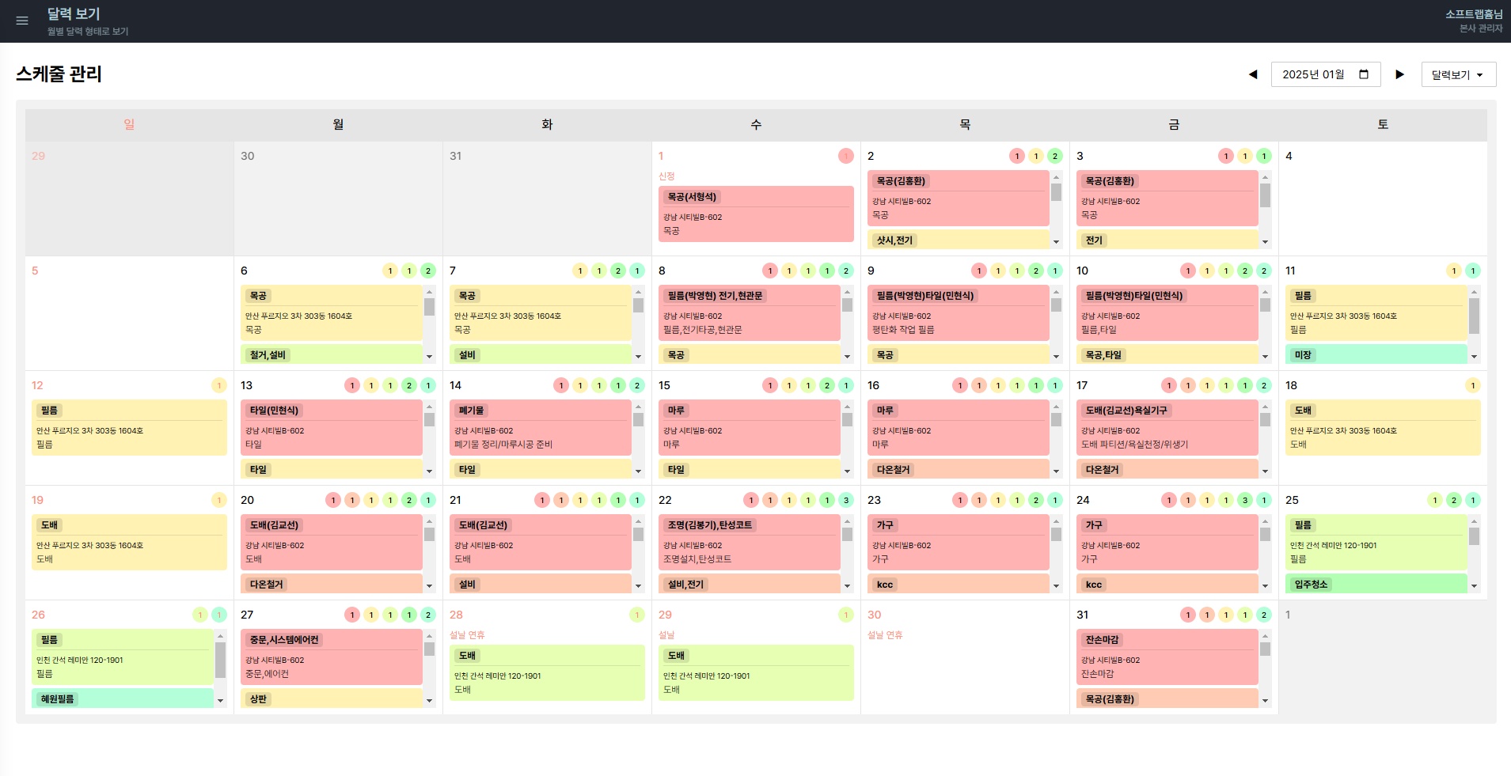The image size is (1511, 776).
Task: Go to next month arrow
Action: (x=1399, y=74)
